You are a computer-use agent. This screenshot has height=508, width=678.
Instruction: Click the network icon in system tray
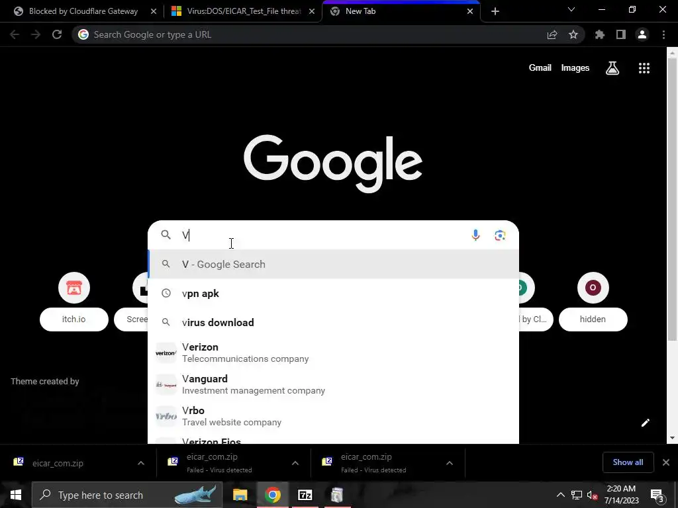[577, 495]
